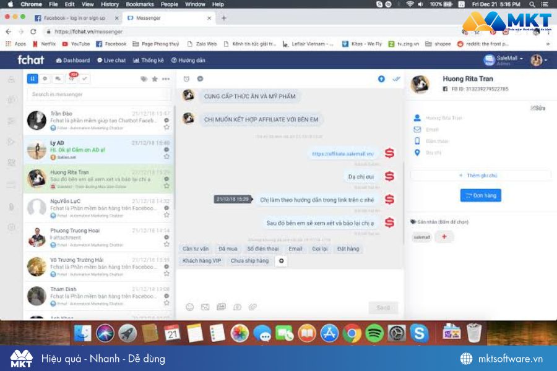This screenshot has width=557, height=371.
Task: Insert the Cần tư vấn quick tag
Action: 196,249
